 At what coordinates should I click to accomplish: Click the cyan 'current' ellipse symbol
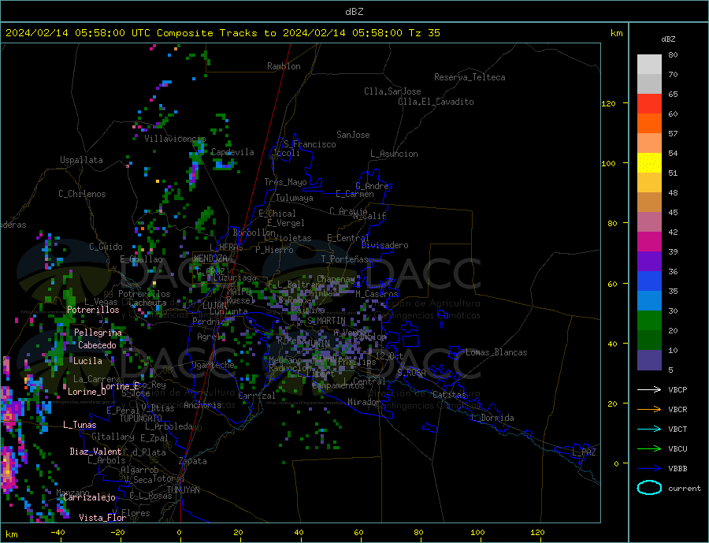click(649, 488)
